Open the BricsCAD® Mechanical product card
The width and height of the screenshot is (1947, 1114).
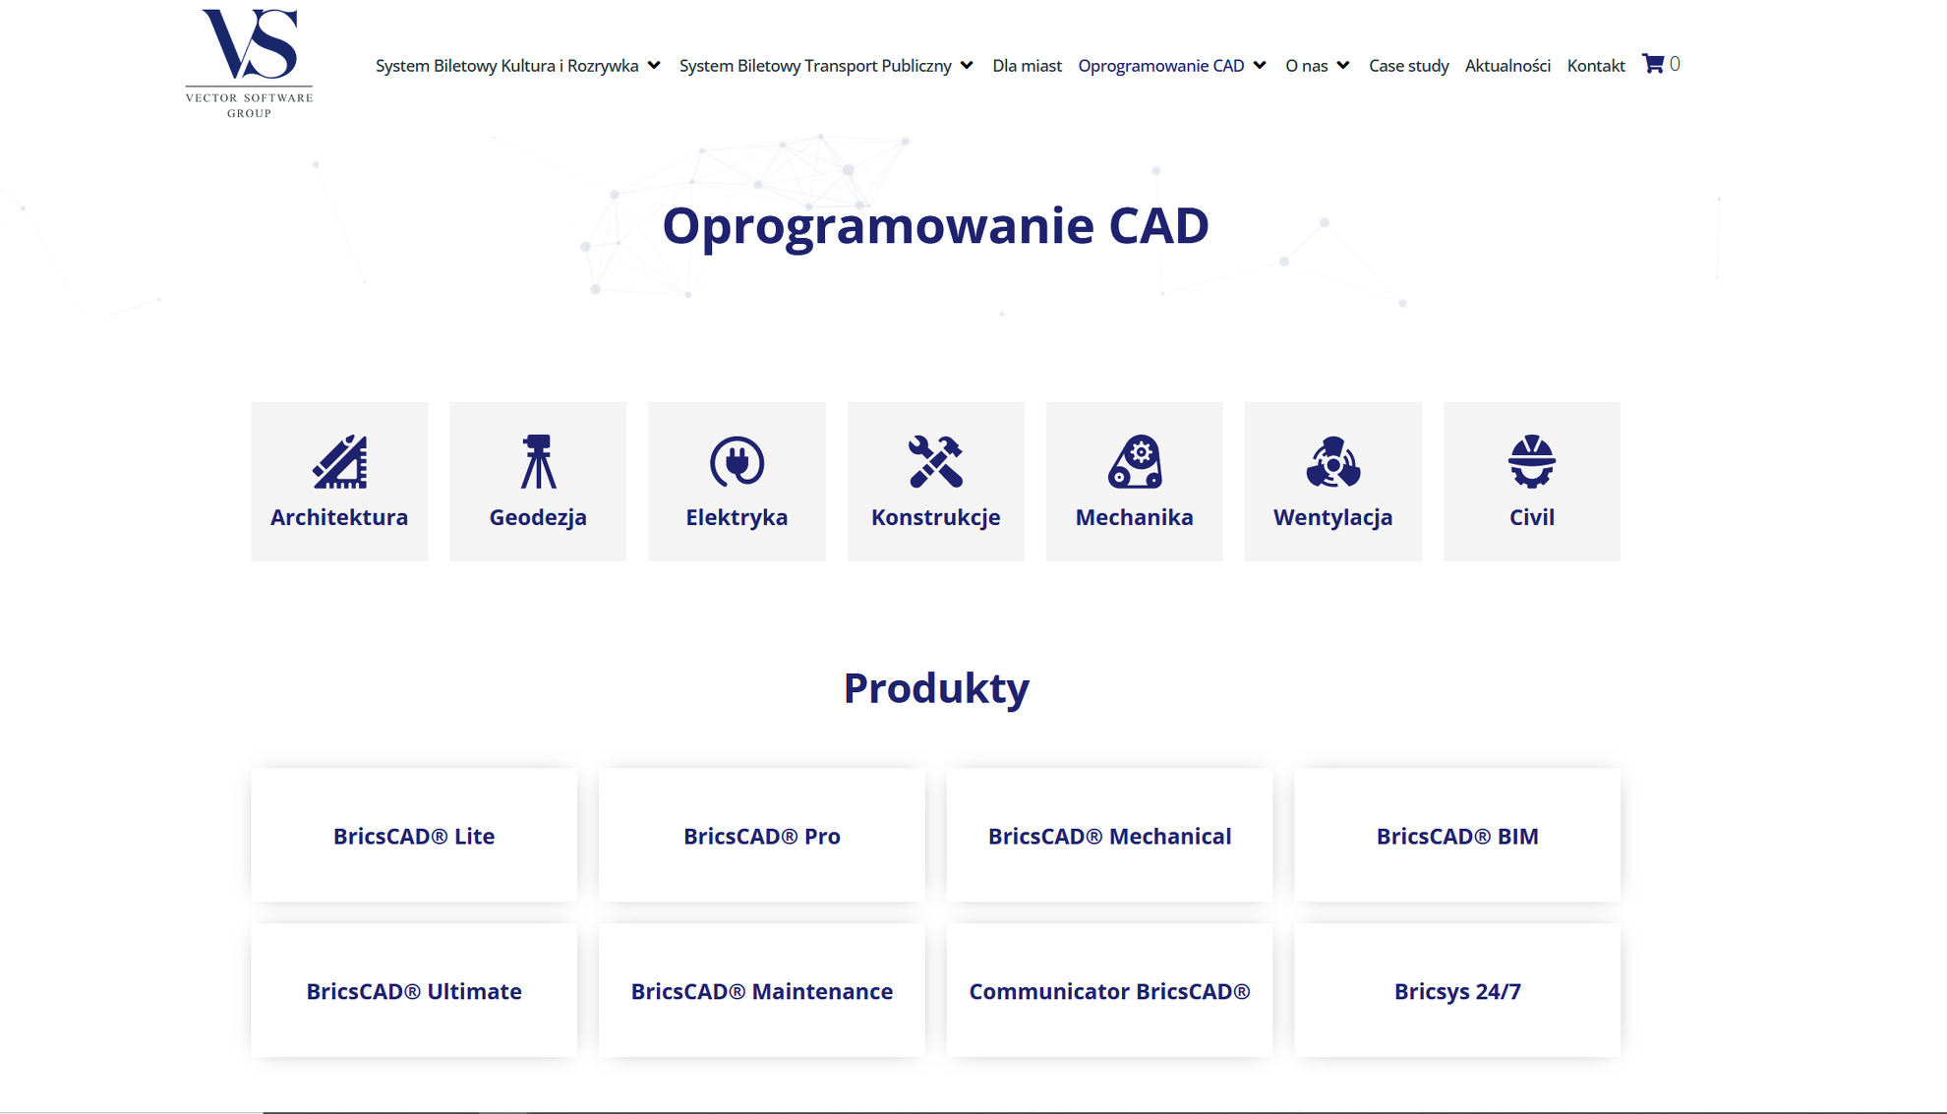pyautogui.click(x=1109, y=836)
